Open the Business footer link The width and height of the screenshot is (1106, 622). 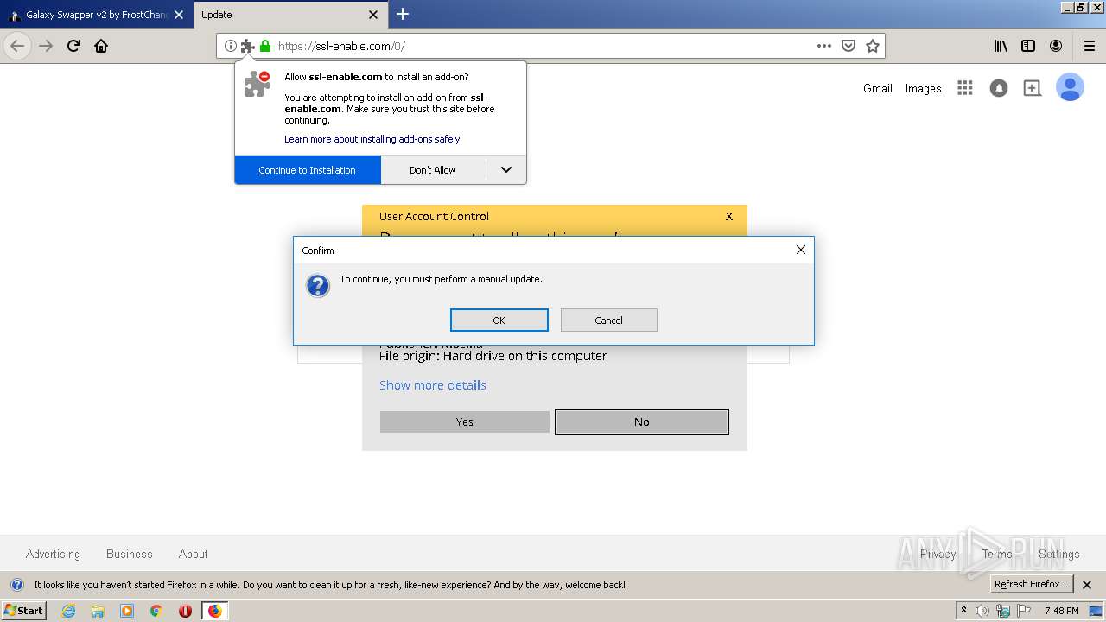pos(130,554)
